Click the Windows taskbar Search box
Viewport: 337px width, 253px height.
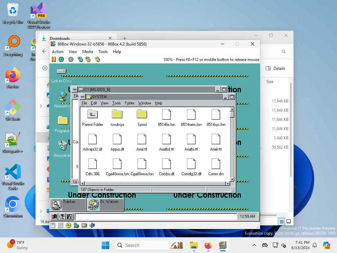(150, 245)
